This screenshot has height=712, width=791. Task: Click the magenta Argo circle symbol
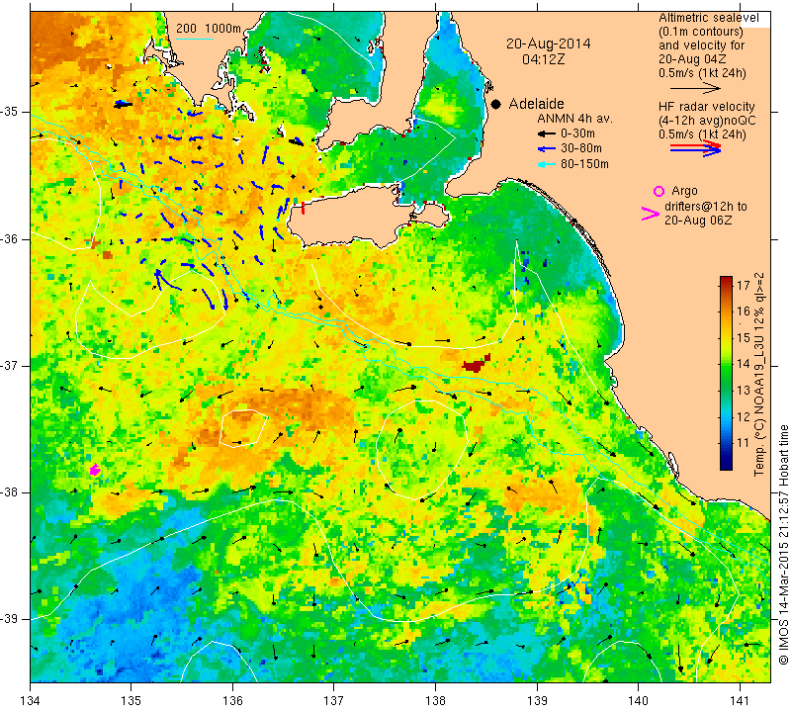pos(659,191)
